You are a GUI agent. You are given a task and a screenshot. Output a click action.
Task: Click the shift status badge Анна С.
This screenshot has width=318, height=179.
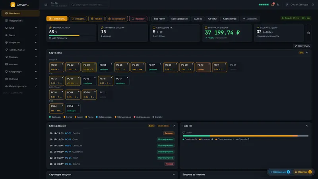point(296,18)
